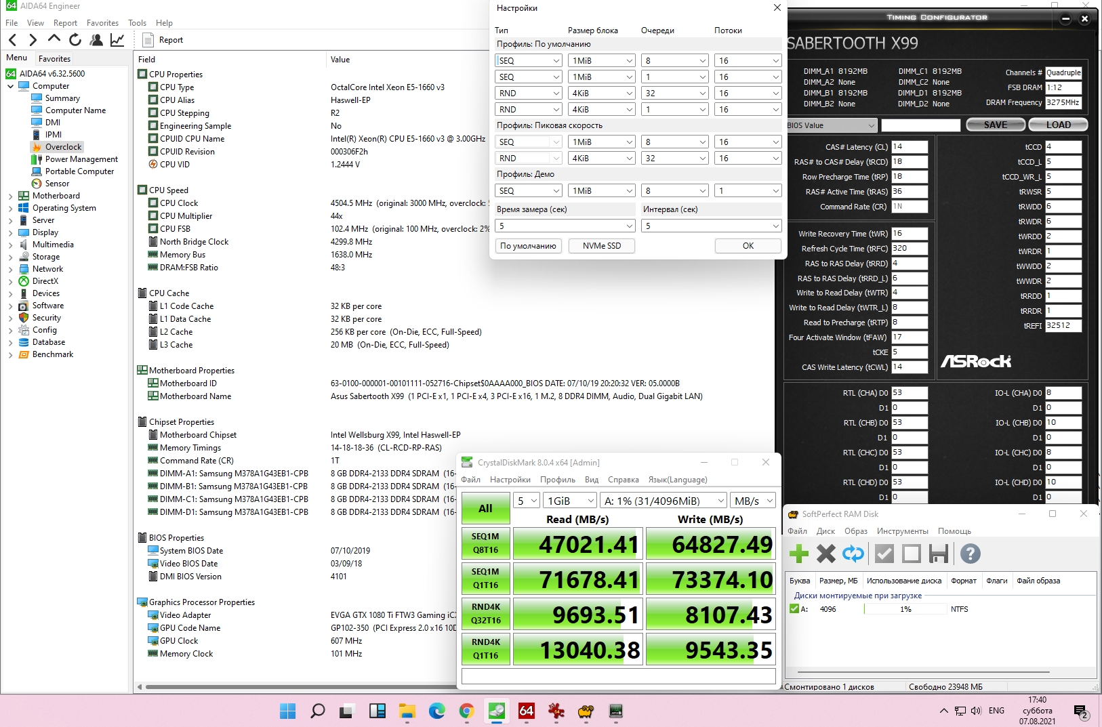The height and width of the screenshot is (727, 1102).
Task: Run the RND4K Q32T16 test
Action: [x=485, y=613]
